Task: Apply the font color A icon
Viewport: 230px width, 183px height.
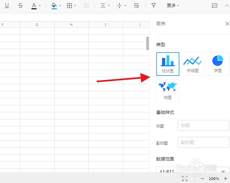Action: [34, 6]
